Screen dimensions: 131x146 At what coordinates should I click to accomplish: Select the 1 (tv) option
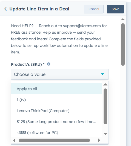click(x=57, y=100)
